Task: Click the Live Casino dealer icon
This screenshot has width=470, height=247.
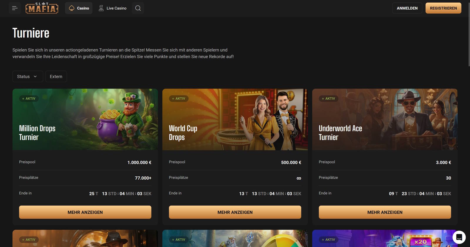Action: point(101,8)
